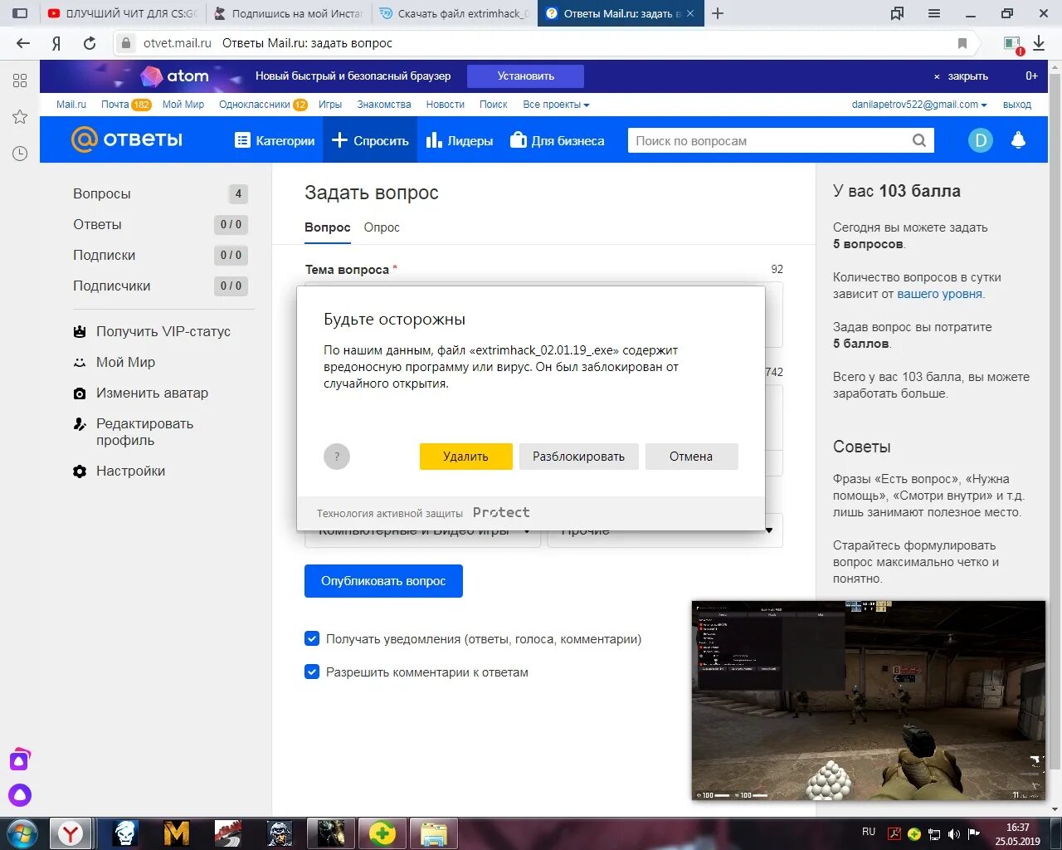The height and width of the screenshot is (850, 1062).
Task: Open the tableau grid icon in the sidebar
Action: 20,81
